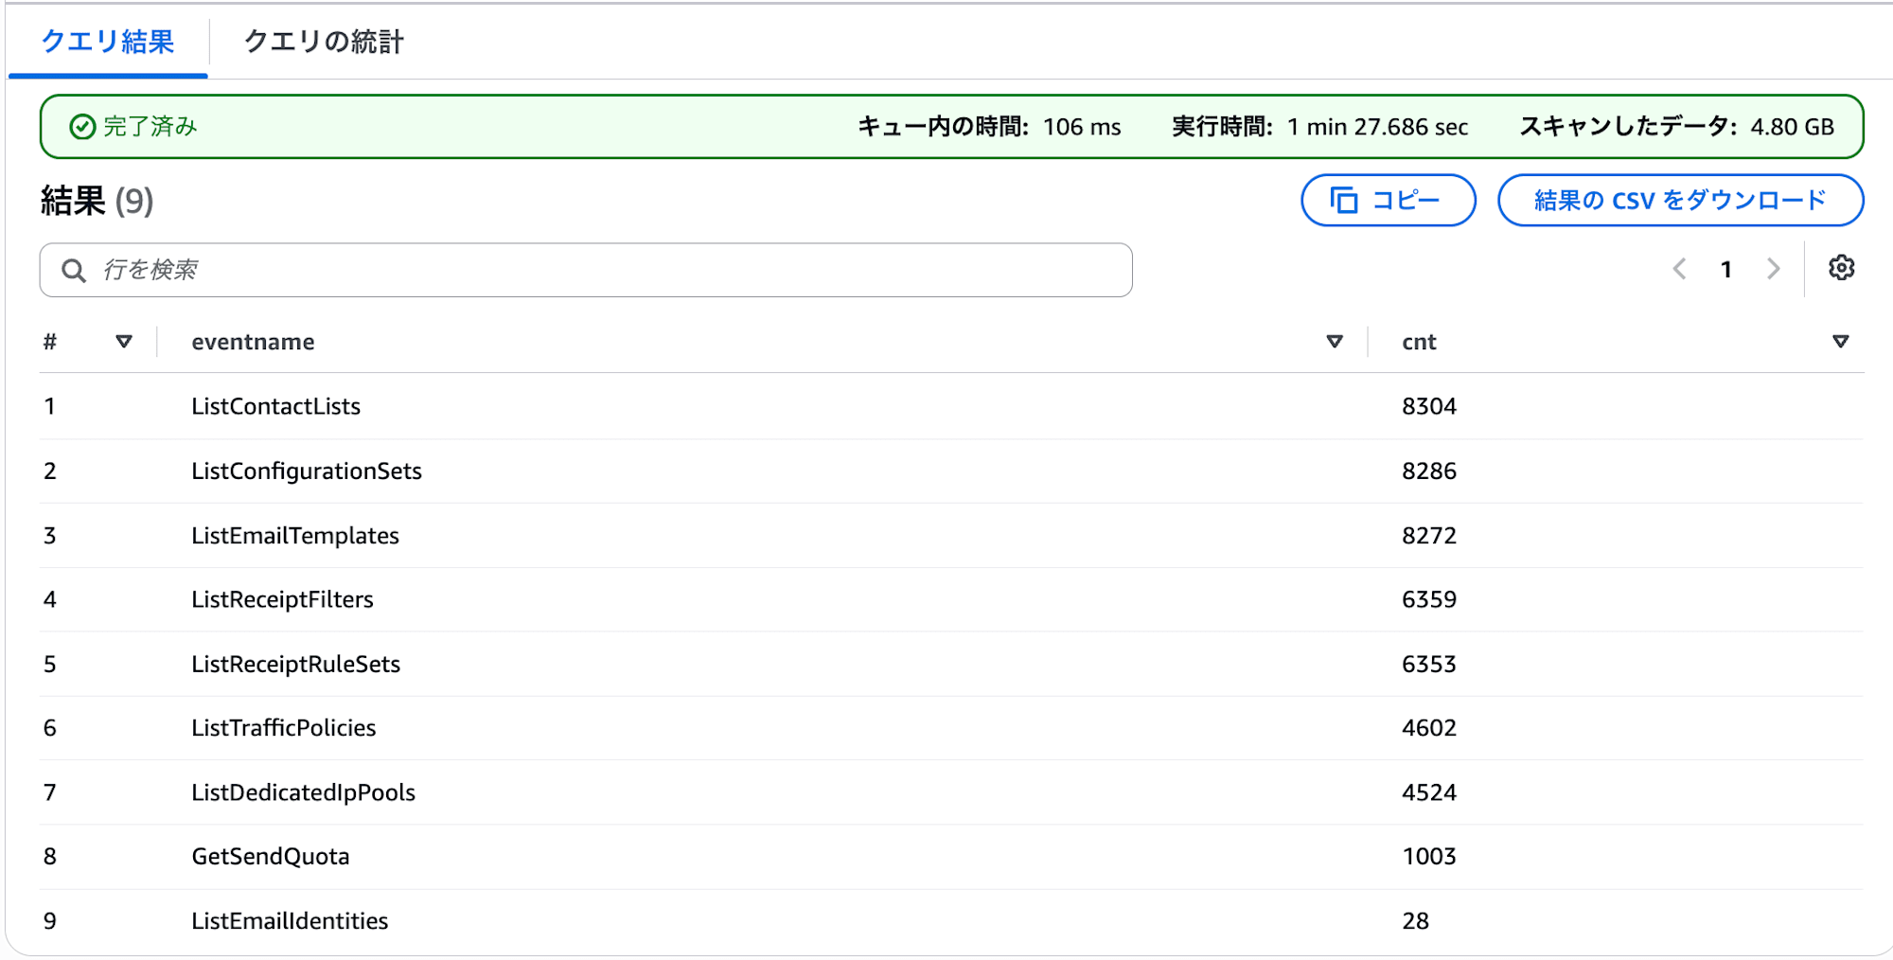Screen dimensions: 1893x960
Task: Sort by eventname column arrow
Action: point(1335,342)
